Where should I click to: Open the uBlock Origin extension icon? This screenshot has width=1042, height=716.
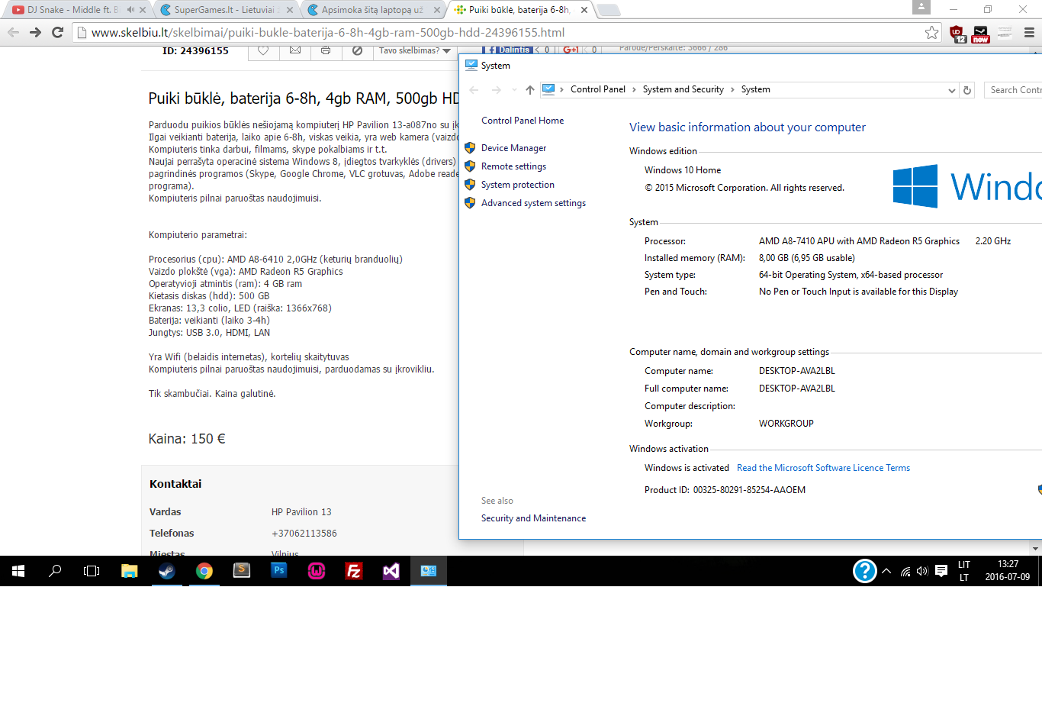957,33
